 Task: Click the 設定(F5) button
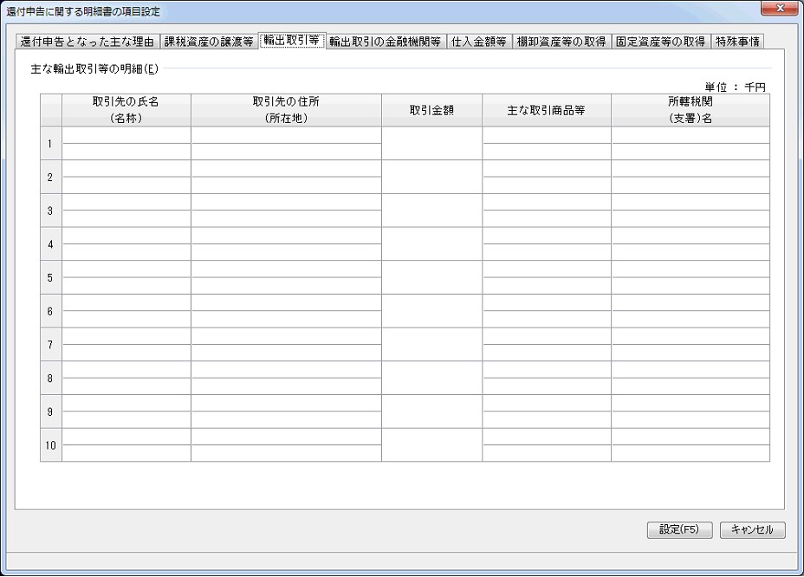679,530
